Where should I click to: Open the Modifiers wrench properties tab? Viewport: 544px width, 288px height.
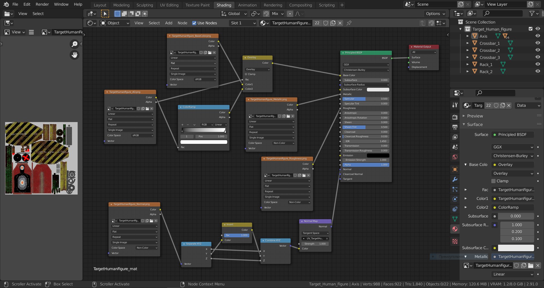tap(455, 179)
